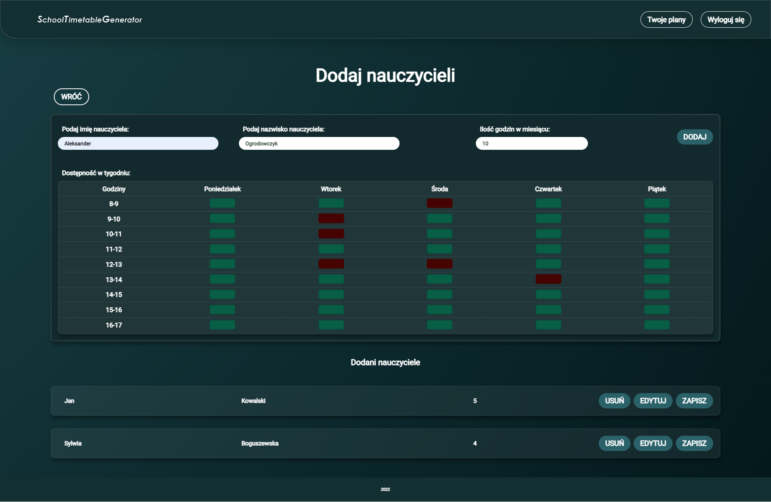Toggle Tuesday 12-13 availability cell

pyautogui.click(x=331, y=264)
